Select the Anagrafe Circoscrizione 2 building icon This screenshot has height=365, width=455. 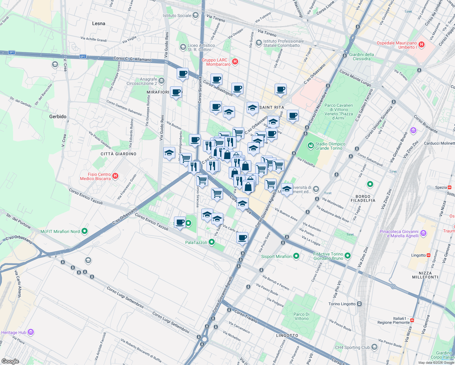162,81
